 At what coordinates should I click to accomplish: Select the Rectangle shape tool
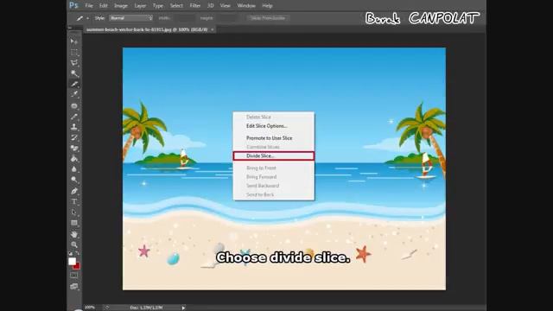[74, 223]
